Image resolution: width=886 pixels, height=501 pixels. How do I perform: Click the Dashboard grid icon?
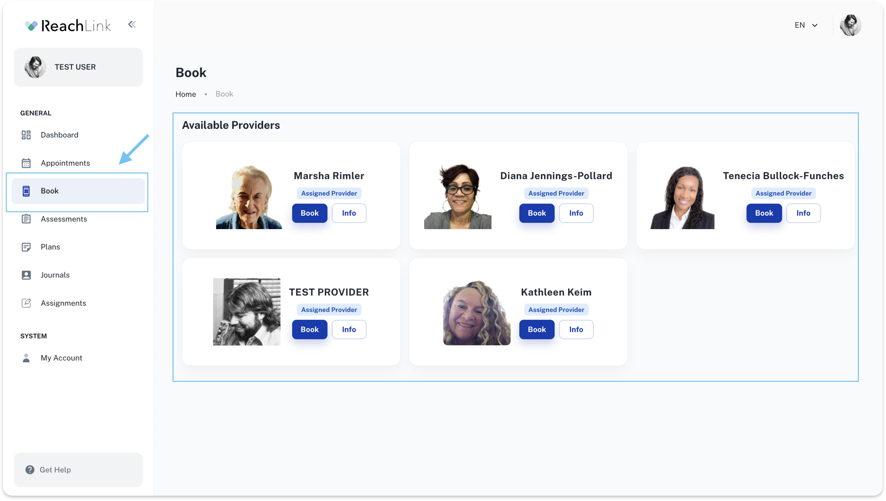pyautogui.click(x=26, y=135)
